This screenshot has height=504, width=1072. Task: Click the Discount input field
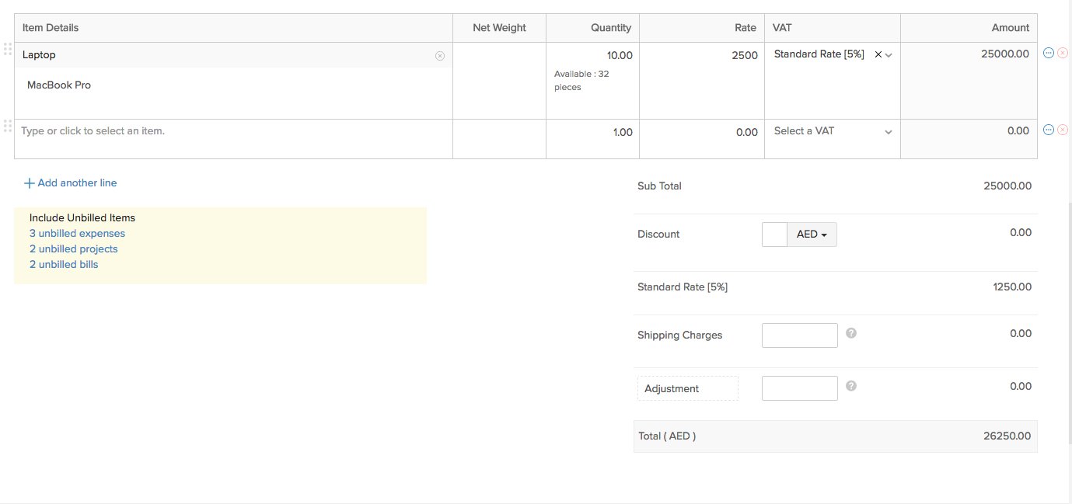coord(774,234)
